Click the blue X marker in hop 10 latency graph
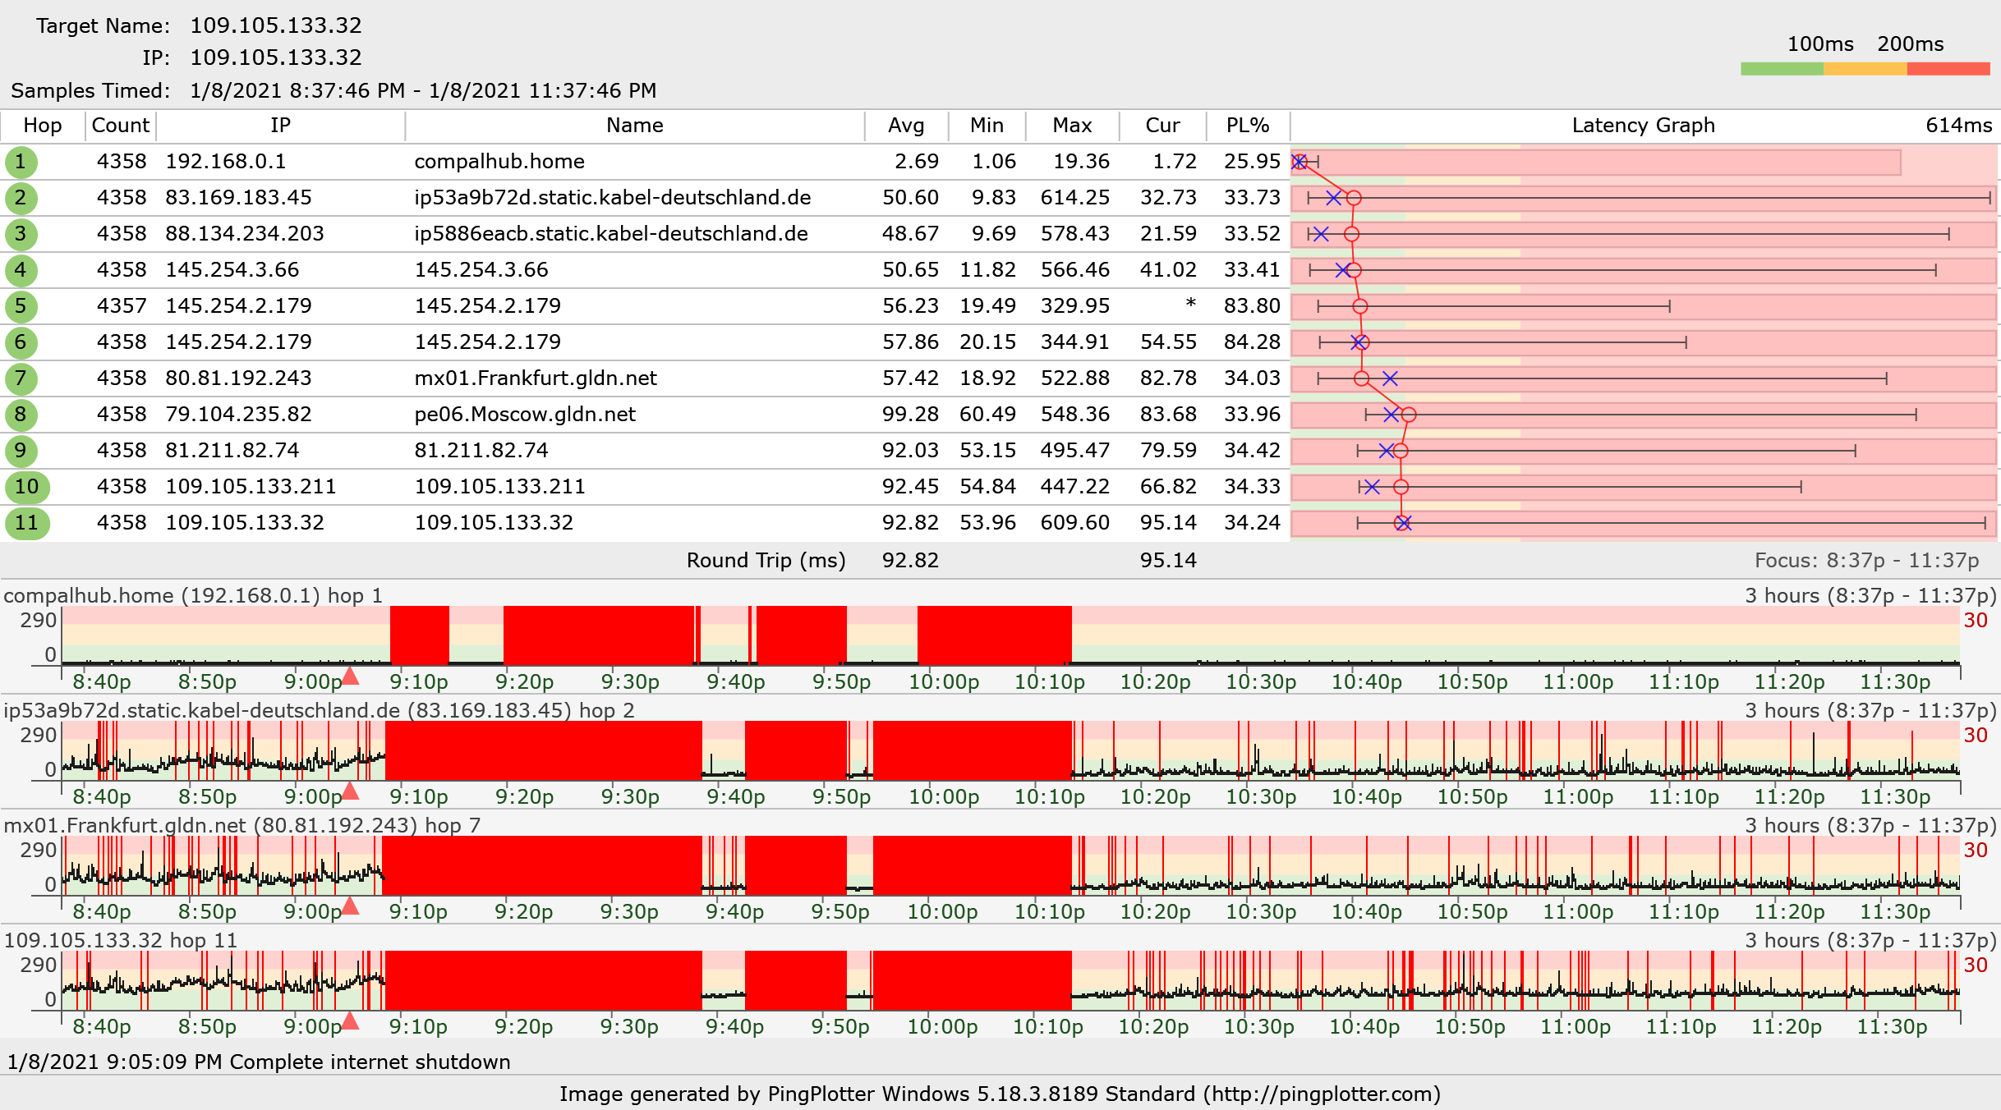 coord(1371,487)
